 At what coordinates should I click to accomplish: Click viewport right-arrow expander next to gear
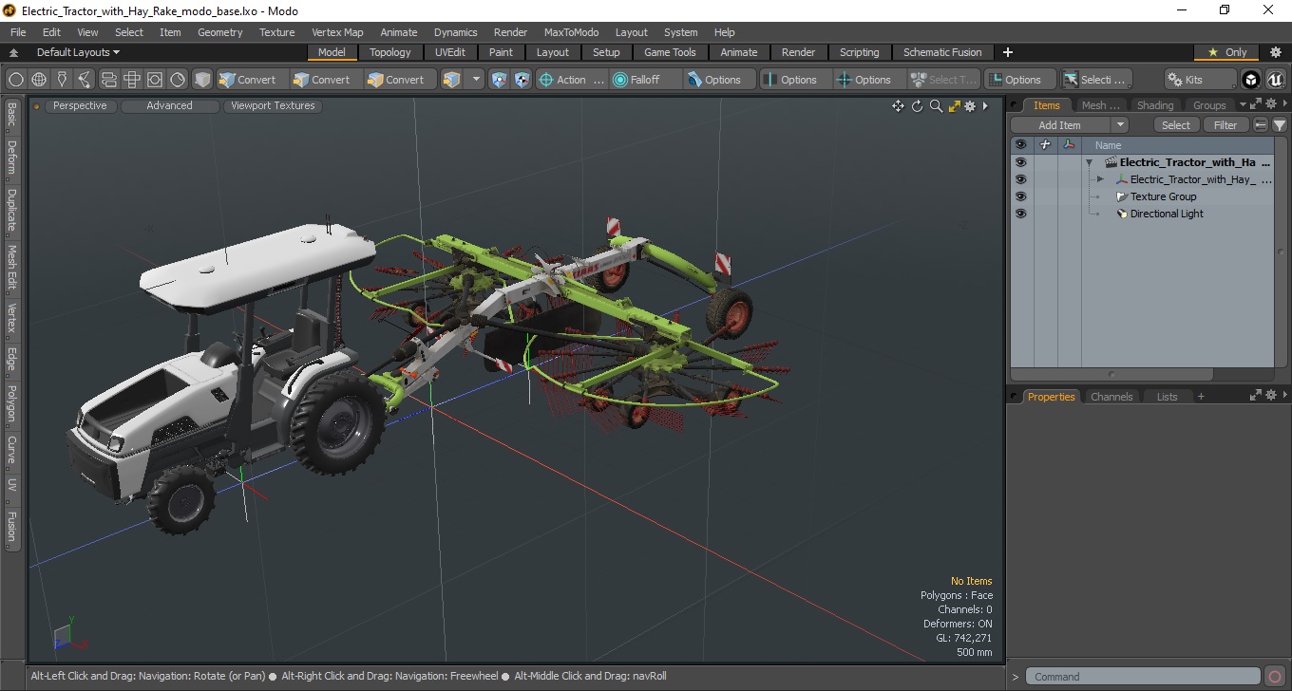[985, 106]
